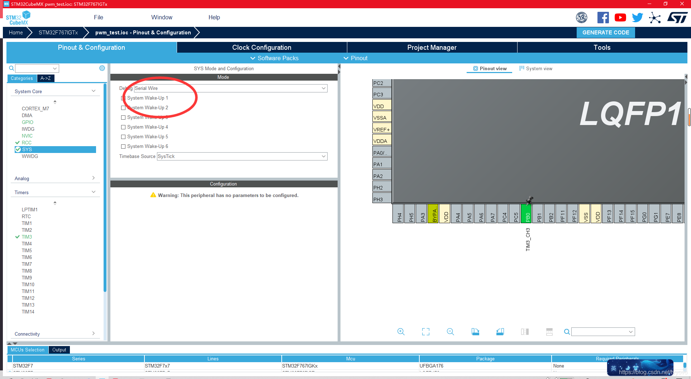Screen dimensions: 691x379
Task: Fit the chip to the pinout view
Action: point(426,332)
